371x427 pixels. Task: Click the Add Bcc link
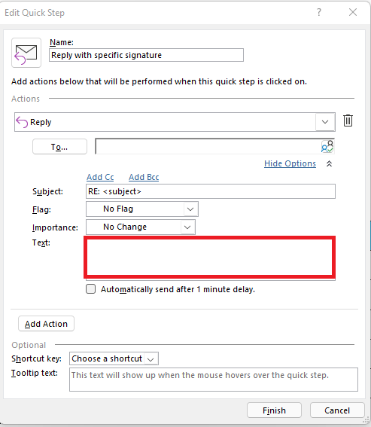[x=144, y=177]
